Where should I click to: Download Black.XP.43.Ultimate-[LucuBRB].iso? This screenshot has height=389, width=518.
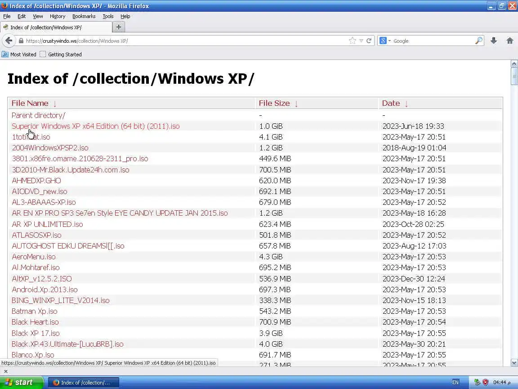coord(67,344)
